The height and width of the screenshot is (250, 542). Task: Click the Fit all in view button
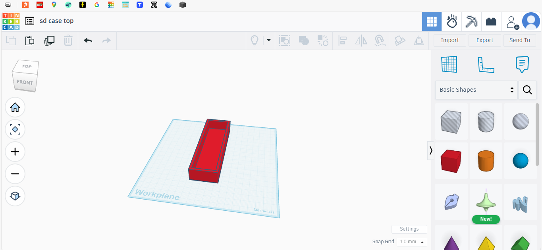[15, 129]
